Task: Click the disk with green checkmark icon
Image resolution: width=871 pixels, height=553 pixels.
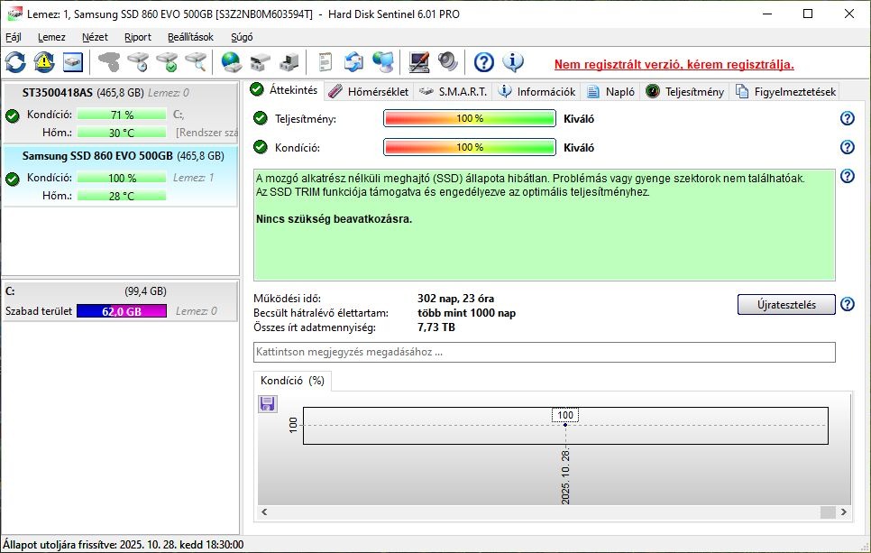Action: point(167,62)
